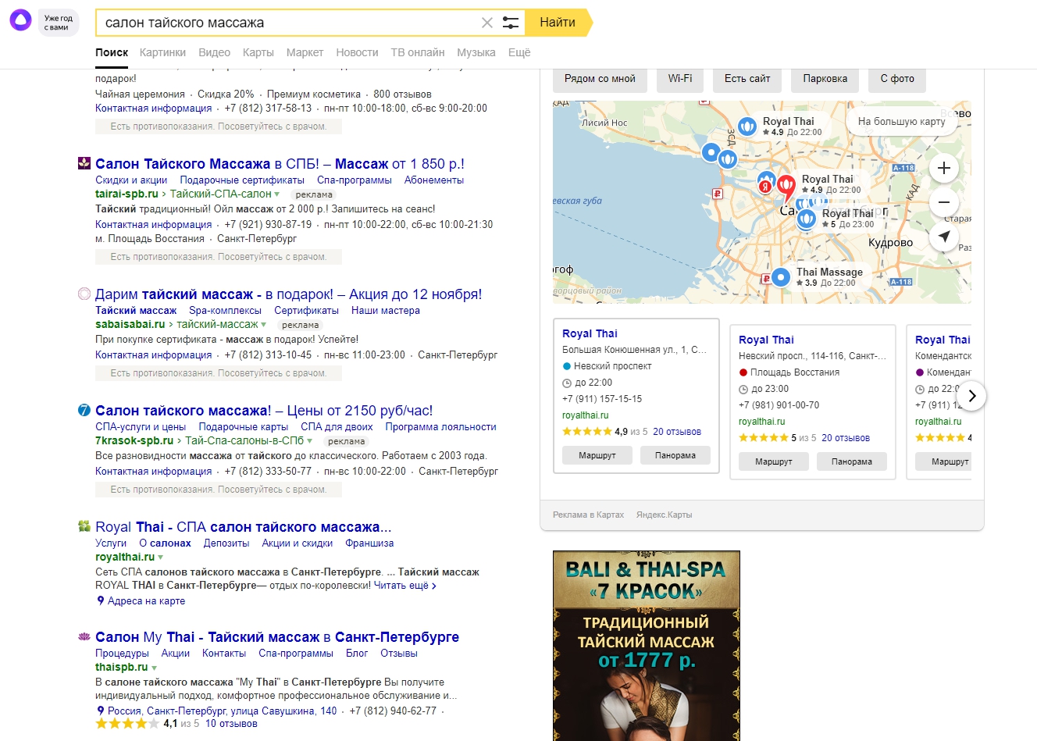Switch to the Видео tab
This screenshot has height=741, width=1037.
point(214,52)
